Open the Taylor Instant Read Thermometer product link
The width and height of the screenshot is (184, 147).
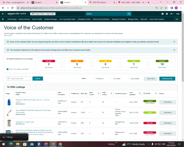(33, 111)
